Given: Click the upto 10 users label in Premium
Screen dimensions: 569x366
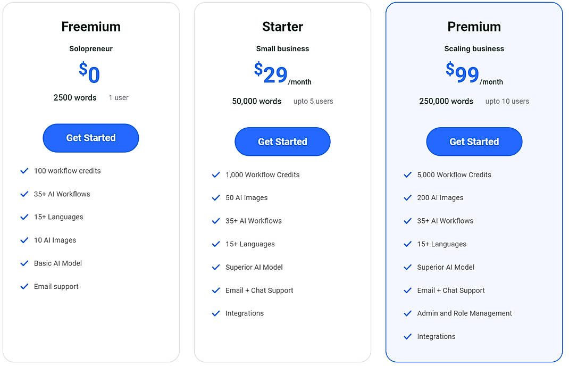Looking at the screenshot, I should click(507, 101).
